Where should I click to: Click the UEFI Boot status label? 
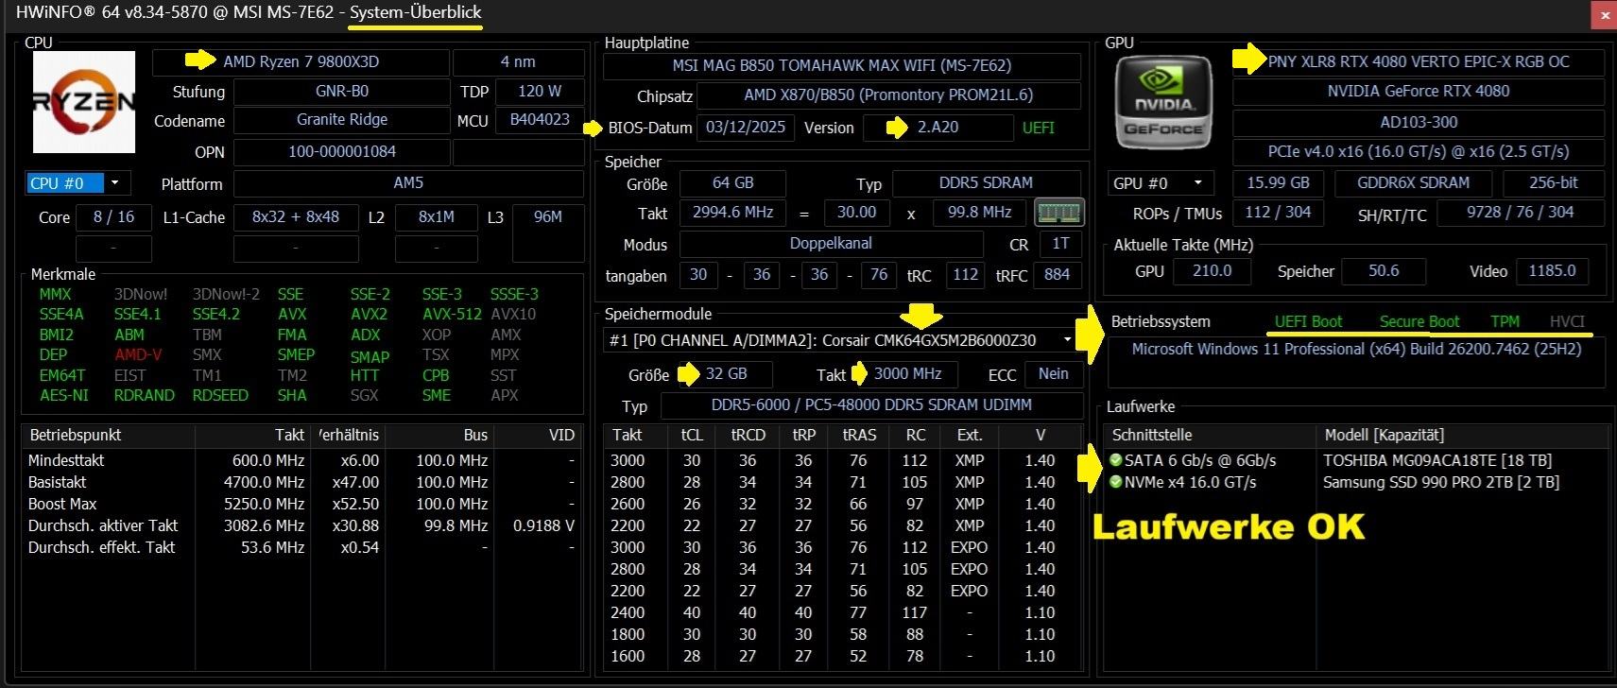1308,321
